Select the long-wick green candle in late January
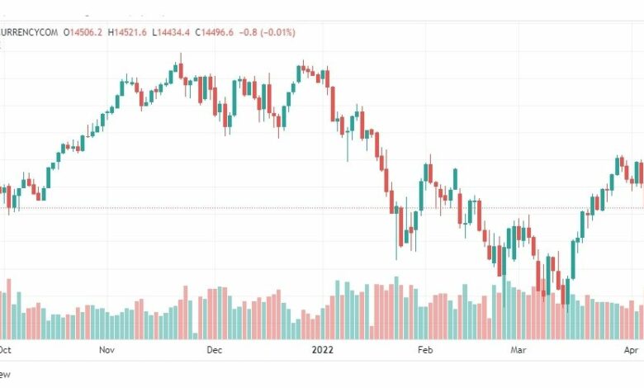This screenshot has width=644, height=388. click(397, 230)
